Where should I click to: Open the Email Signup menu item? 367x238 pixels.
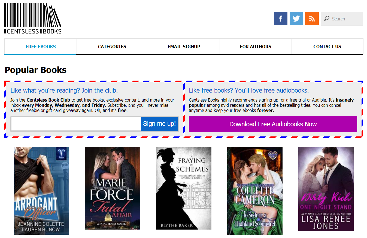point(184,47)
